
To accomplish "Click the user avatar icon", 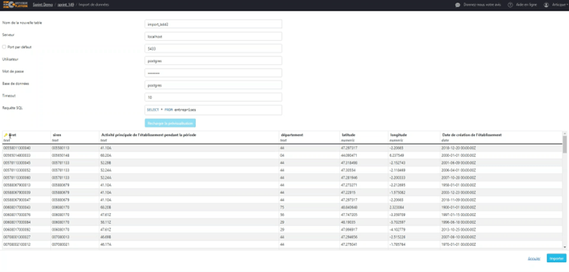I will coord(546,5).
